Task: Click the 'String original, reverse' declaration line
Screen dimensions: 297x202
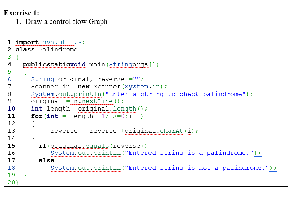Action: pos(87,79)
